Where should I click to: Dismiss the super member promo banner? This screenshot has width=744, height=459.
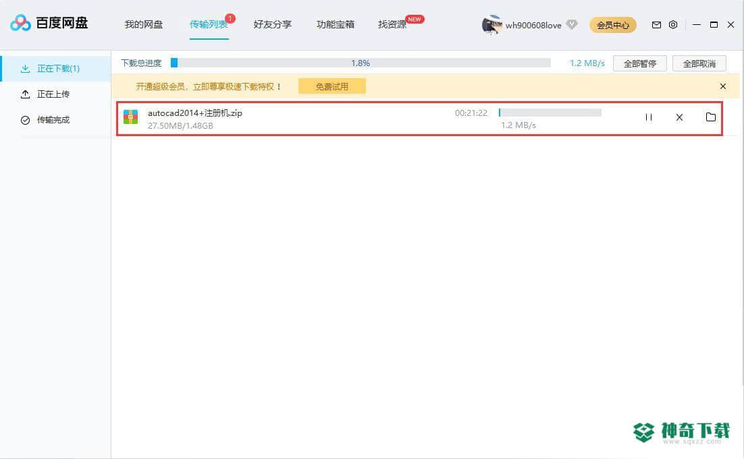(722, 86)
